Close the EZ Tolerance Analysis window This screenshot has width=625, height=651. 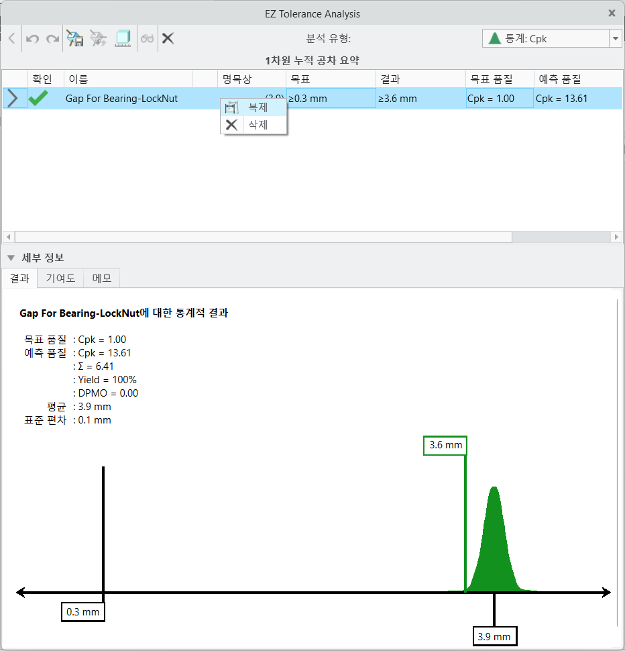tap(612, 13)
